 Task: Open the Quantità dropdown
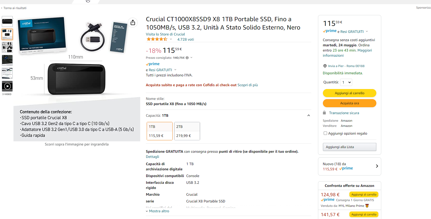pos(346,82)
